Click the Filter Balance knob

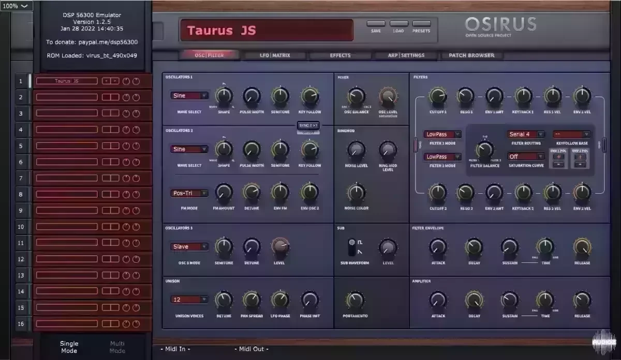pos(484,150)
